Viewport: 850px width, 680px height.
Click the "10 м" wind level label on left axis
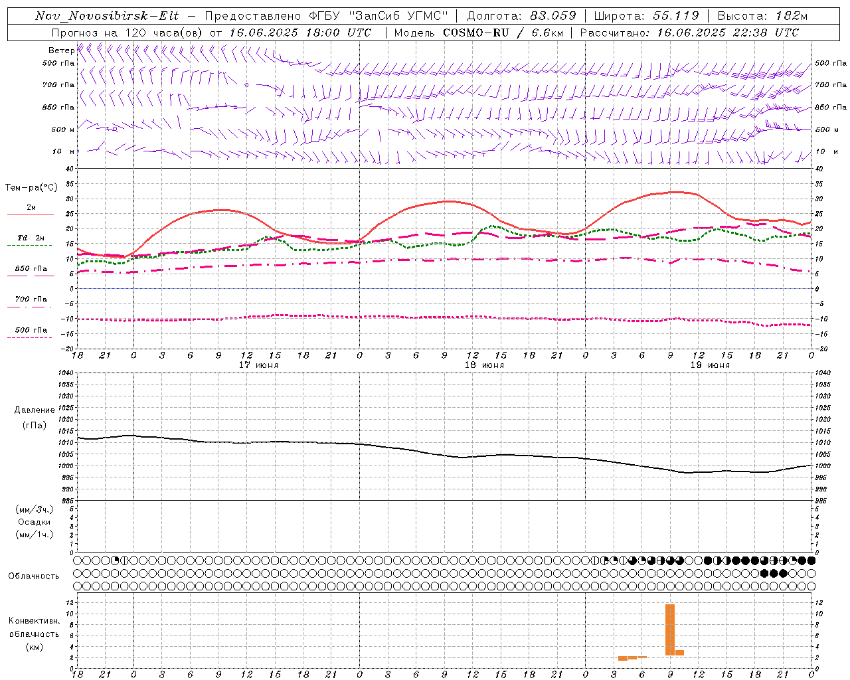64,151
